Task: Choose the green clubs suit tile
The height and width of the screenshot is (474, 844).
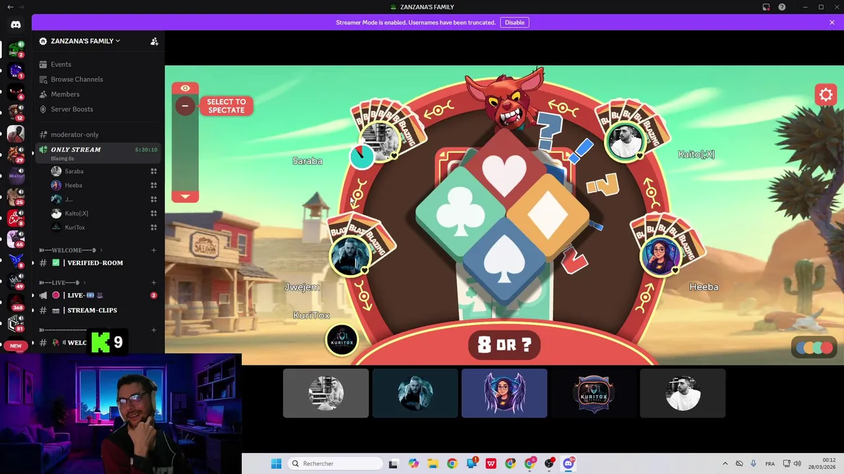Action: click(x=460, y=214)
